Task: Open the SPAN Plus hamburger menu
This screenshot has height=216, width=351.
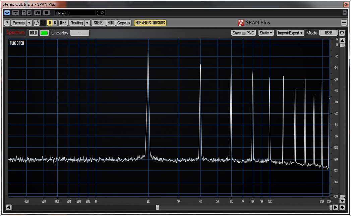Action: click(x=344, y=23)
